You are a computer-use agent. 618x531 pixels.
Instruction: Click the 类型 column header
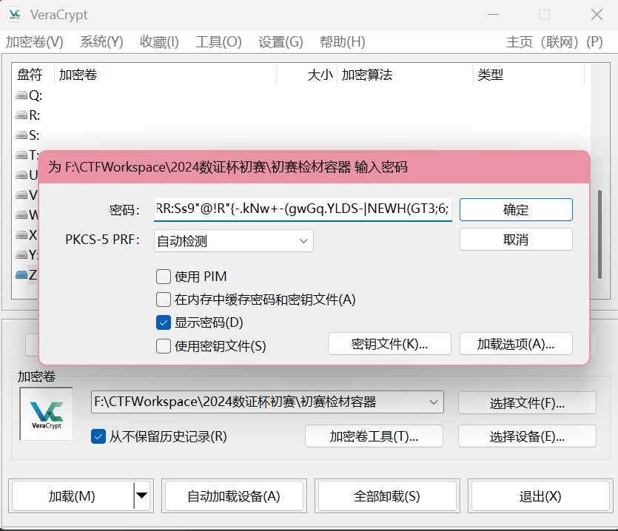529,75
